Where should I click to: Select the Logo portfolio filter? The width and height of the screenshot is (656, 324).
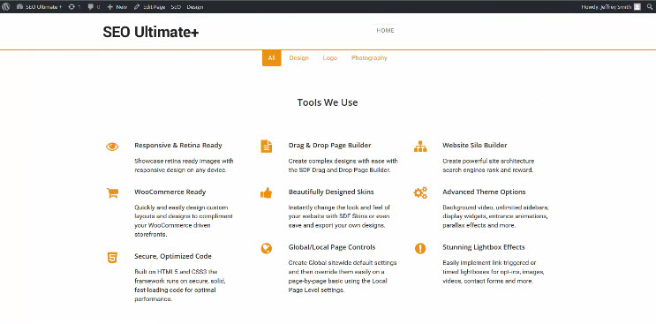coord(330,57)
